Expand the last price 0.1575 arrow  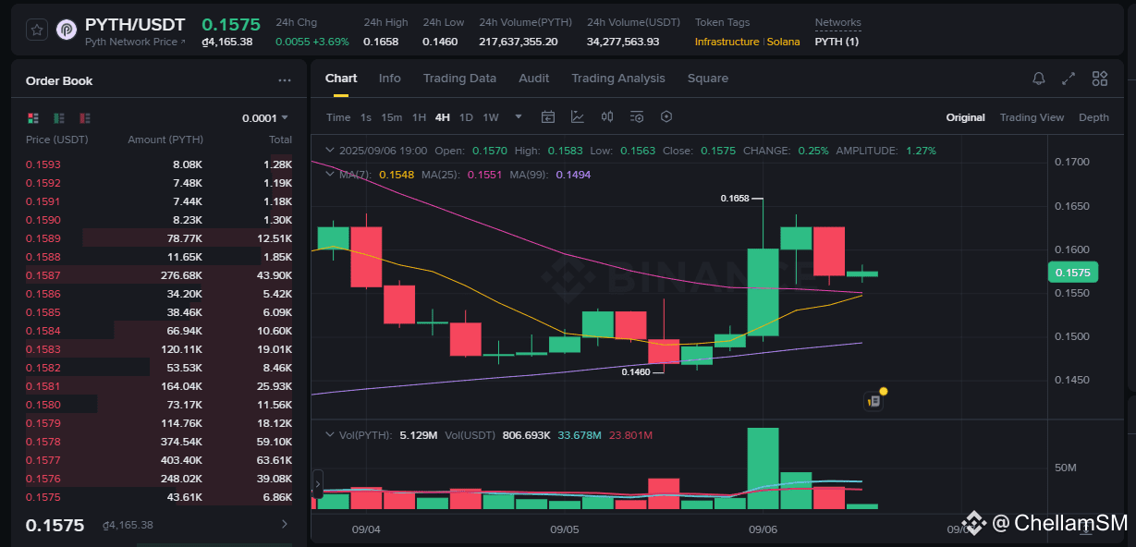[284, 524]
